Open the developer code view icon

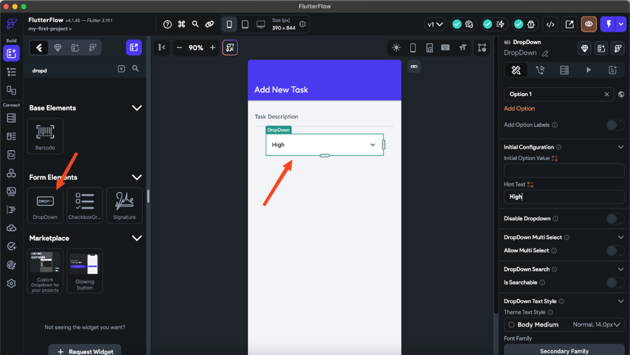click(550, 25)
